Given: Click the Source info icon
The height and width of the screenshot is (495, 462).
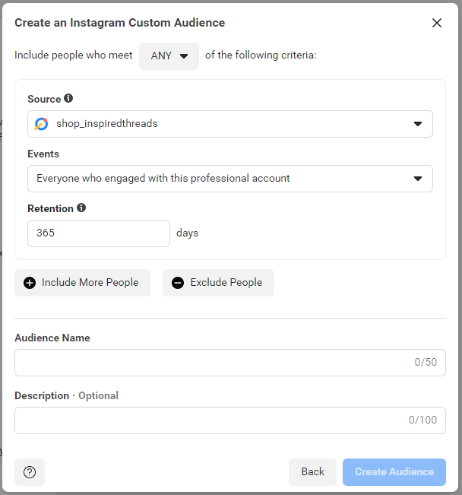Looking at the screenshot, I should pyautogui.click(x=68, y=98).
